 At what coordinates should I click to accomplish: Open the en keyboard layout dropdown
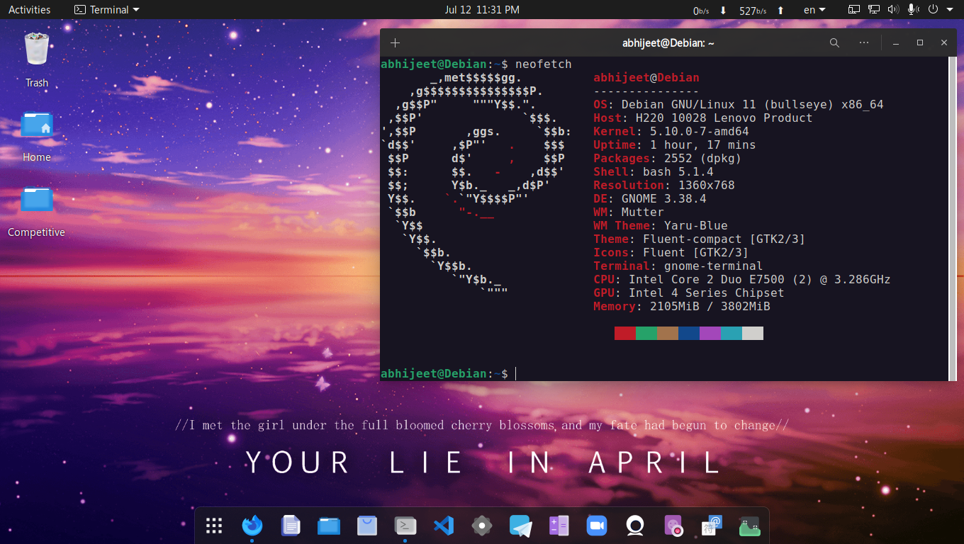(814, 10)
